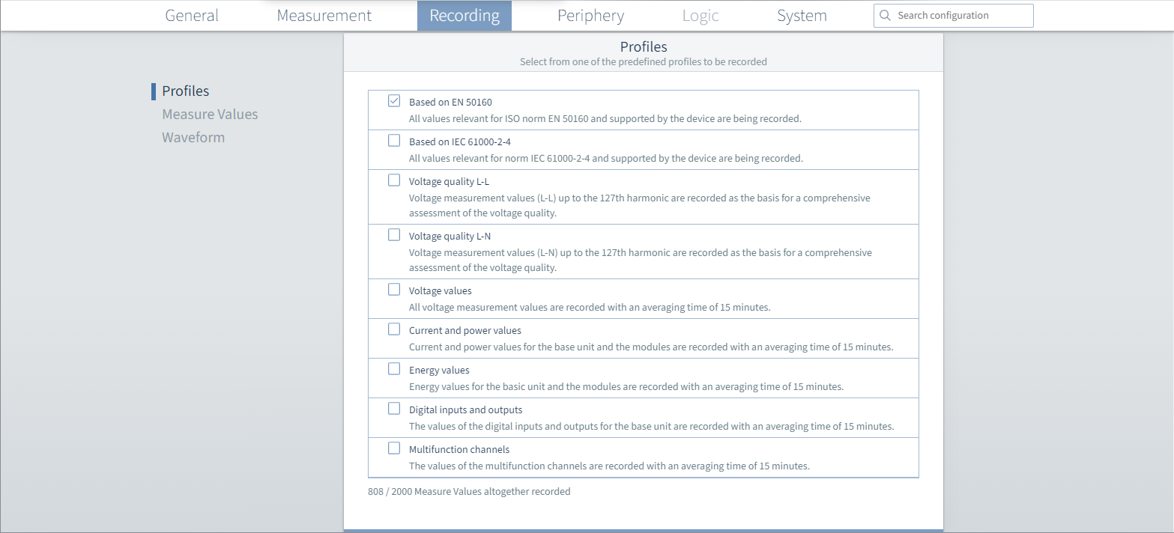The image size is (1174, 533).
Task: Enable the Voltage quality L-N profile
Action: pyautogui.click(x=394, y=234)
